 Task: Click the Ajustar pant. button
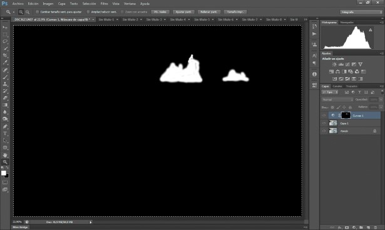pos(183,12)
